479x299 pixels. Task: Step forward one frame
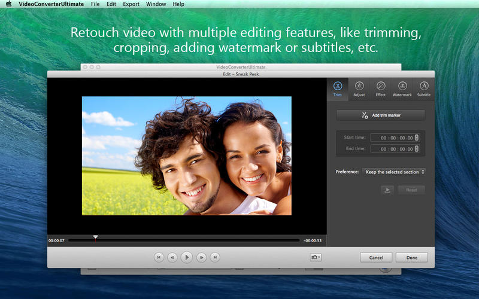click(x=201, y=257)
